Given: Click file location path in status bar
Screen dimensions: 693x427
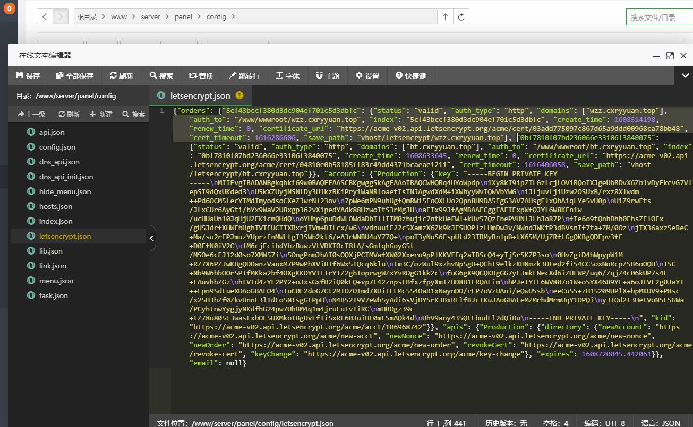Looking at the screenshot, I should [x=245, y=423].
